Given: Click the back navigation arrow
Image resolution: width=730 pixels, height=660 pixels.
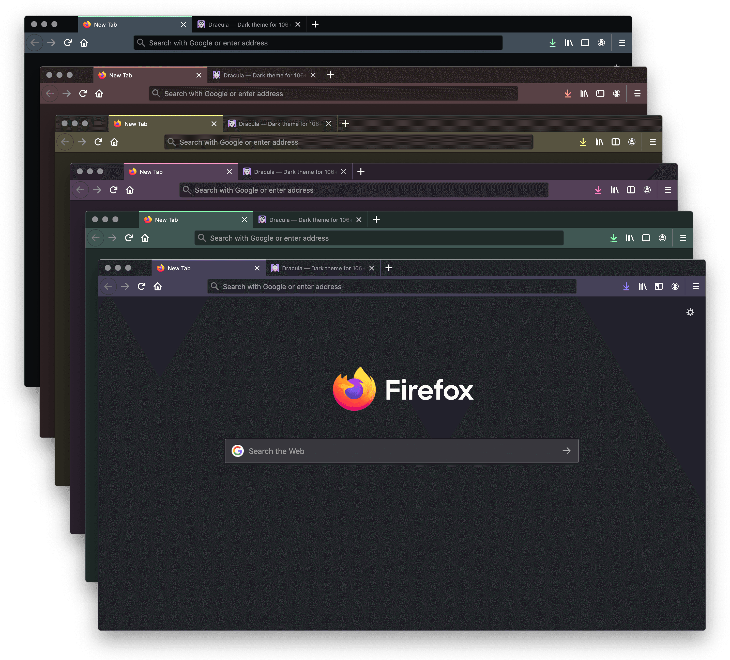Looking at the screenshot, I should [x=108, y=286].
